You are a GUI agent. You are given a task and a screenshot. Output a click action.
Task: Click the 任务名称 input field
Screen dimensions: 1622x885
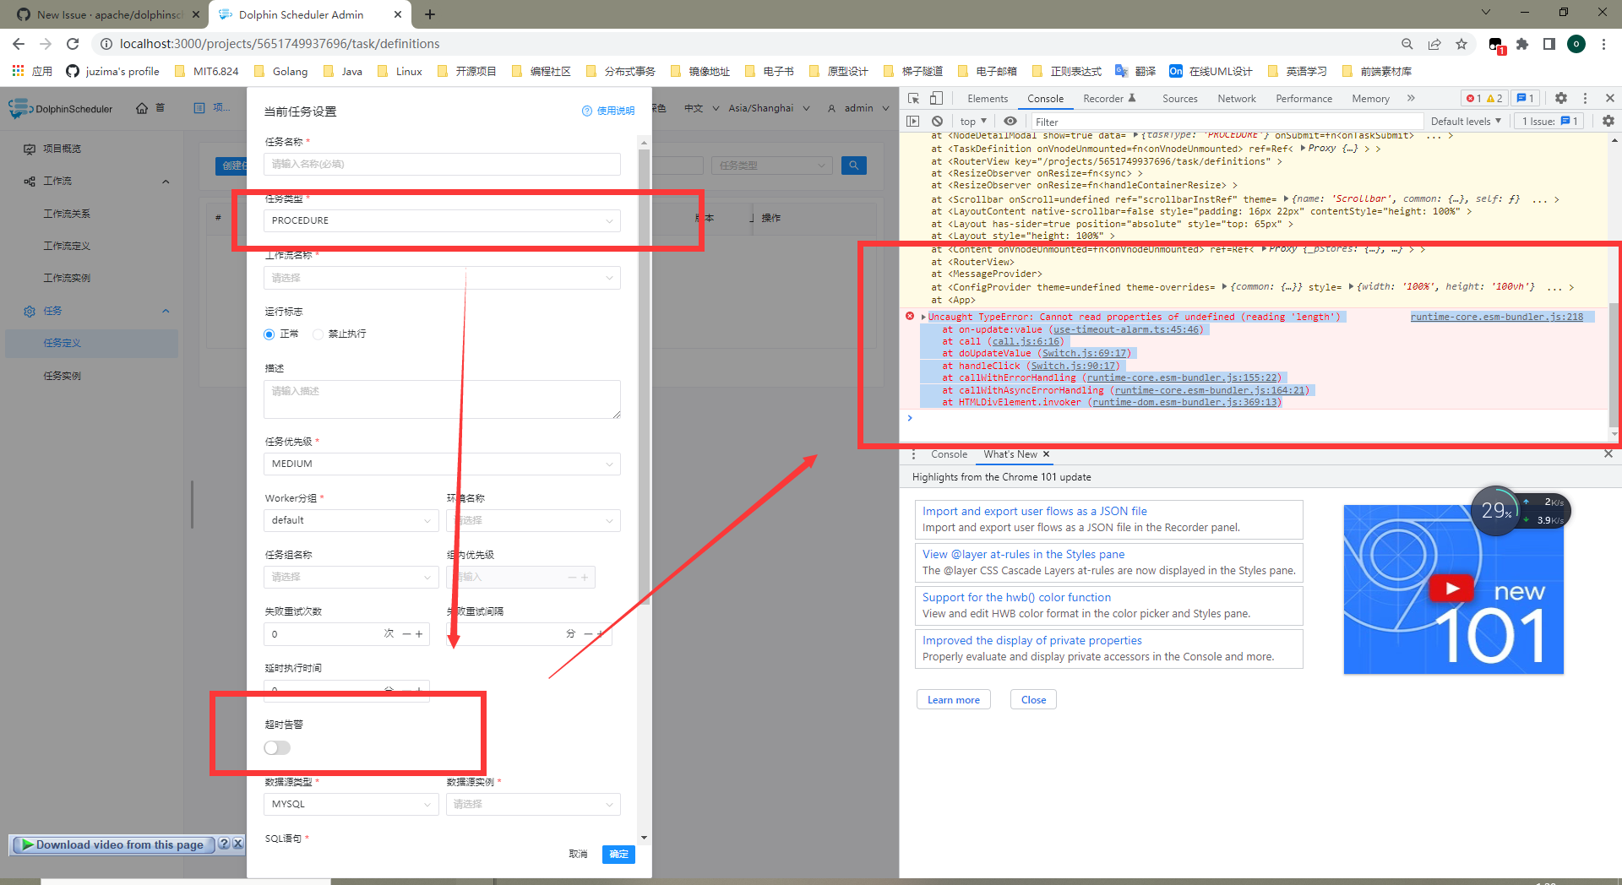click(442, 164)
